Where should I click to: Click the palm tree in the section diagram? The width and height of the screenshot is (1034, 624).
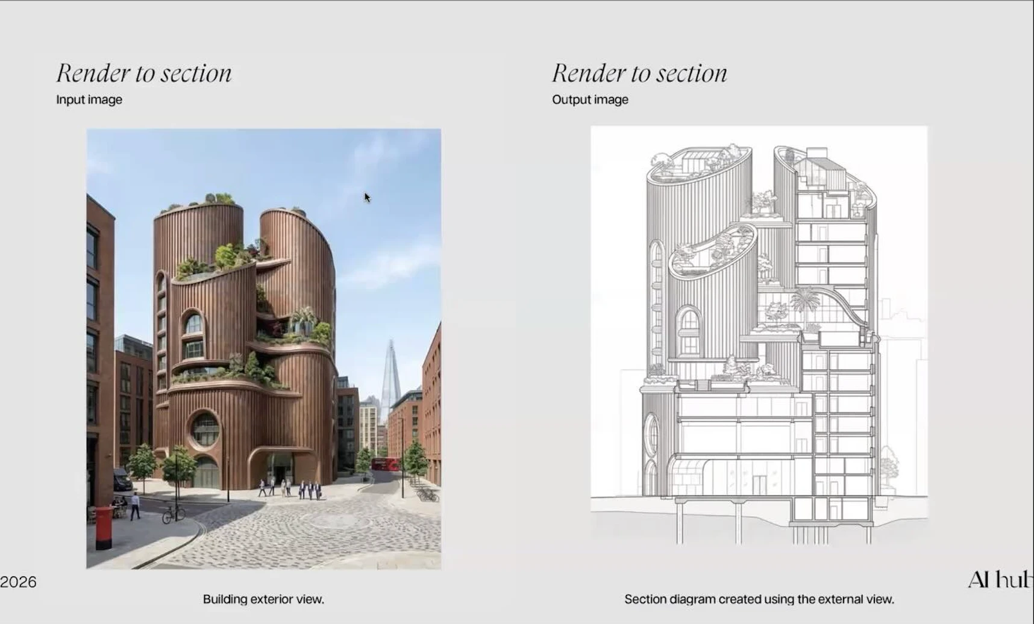click(805, 301)
